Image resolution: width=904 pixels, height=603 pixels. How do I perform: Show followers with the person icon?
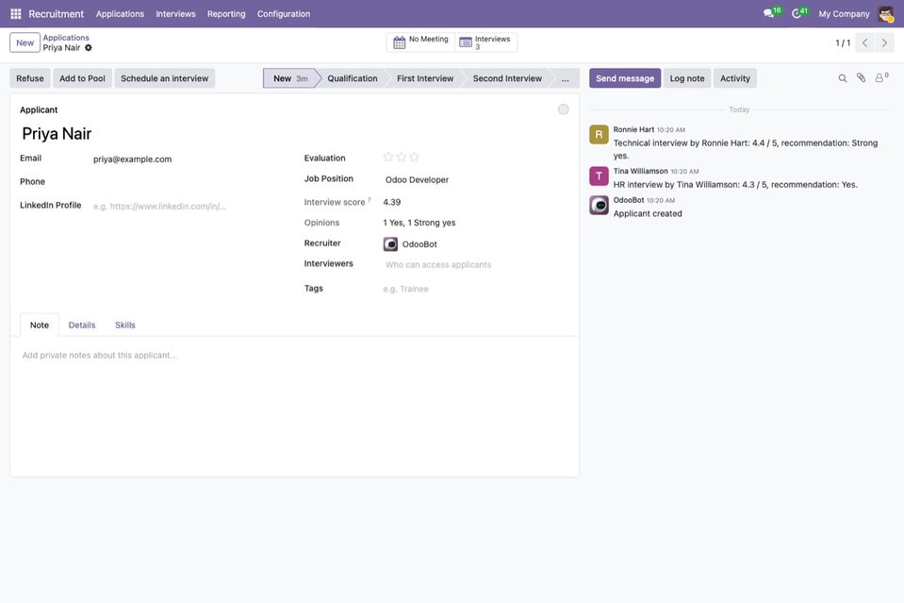[880, 78]
